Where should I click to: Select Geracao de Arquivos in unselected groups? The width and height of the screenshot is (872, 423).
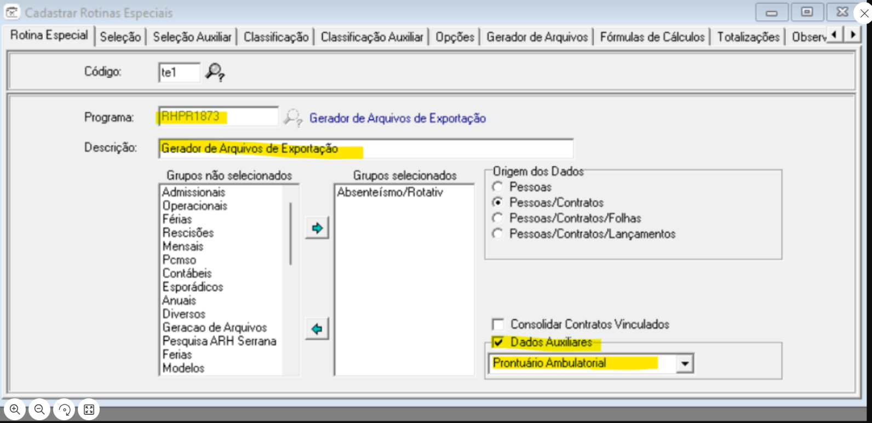click(x=214, y=327)
